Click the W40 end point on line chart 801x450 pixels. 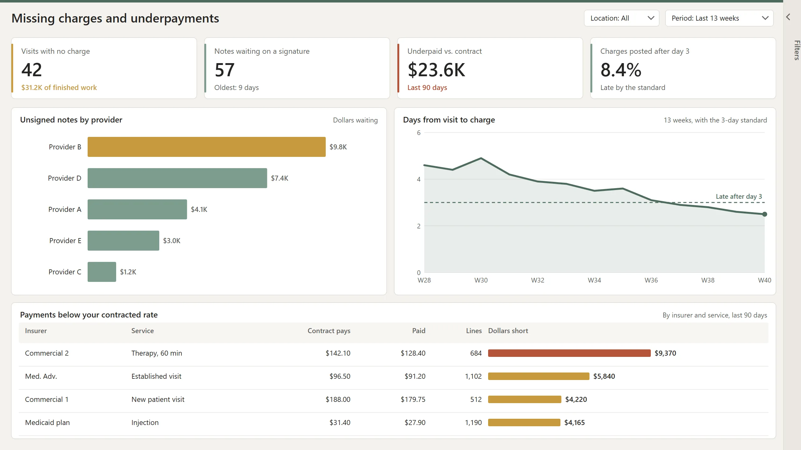(x=765, y=214)
